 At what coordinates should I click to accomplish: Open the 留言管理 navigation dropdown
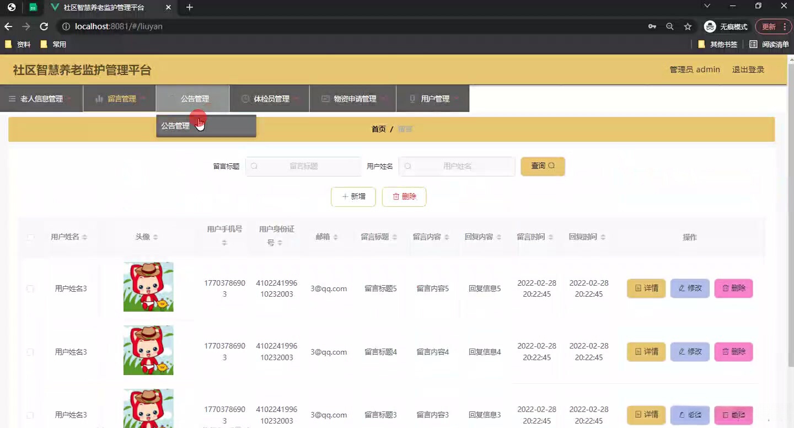pyautogui.click(x=120, y=99)
